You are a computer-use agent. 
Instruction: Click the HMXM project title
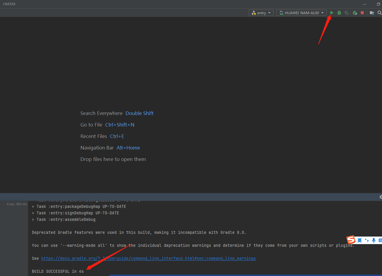pyautogui.click(x=9, y=4)
